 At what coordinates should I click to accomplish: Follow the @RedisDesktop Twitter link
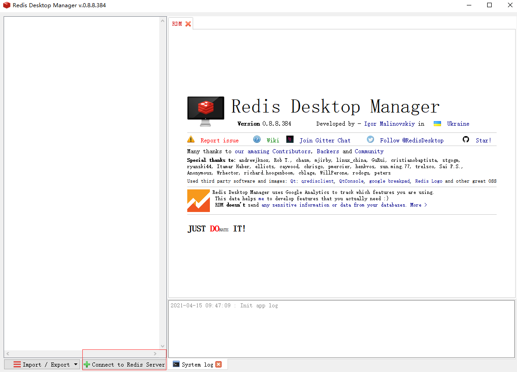point(412,140)
